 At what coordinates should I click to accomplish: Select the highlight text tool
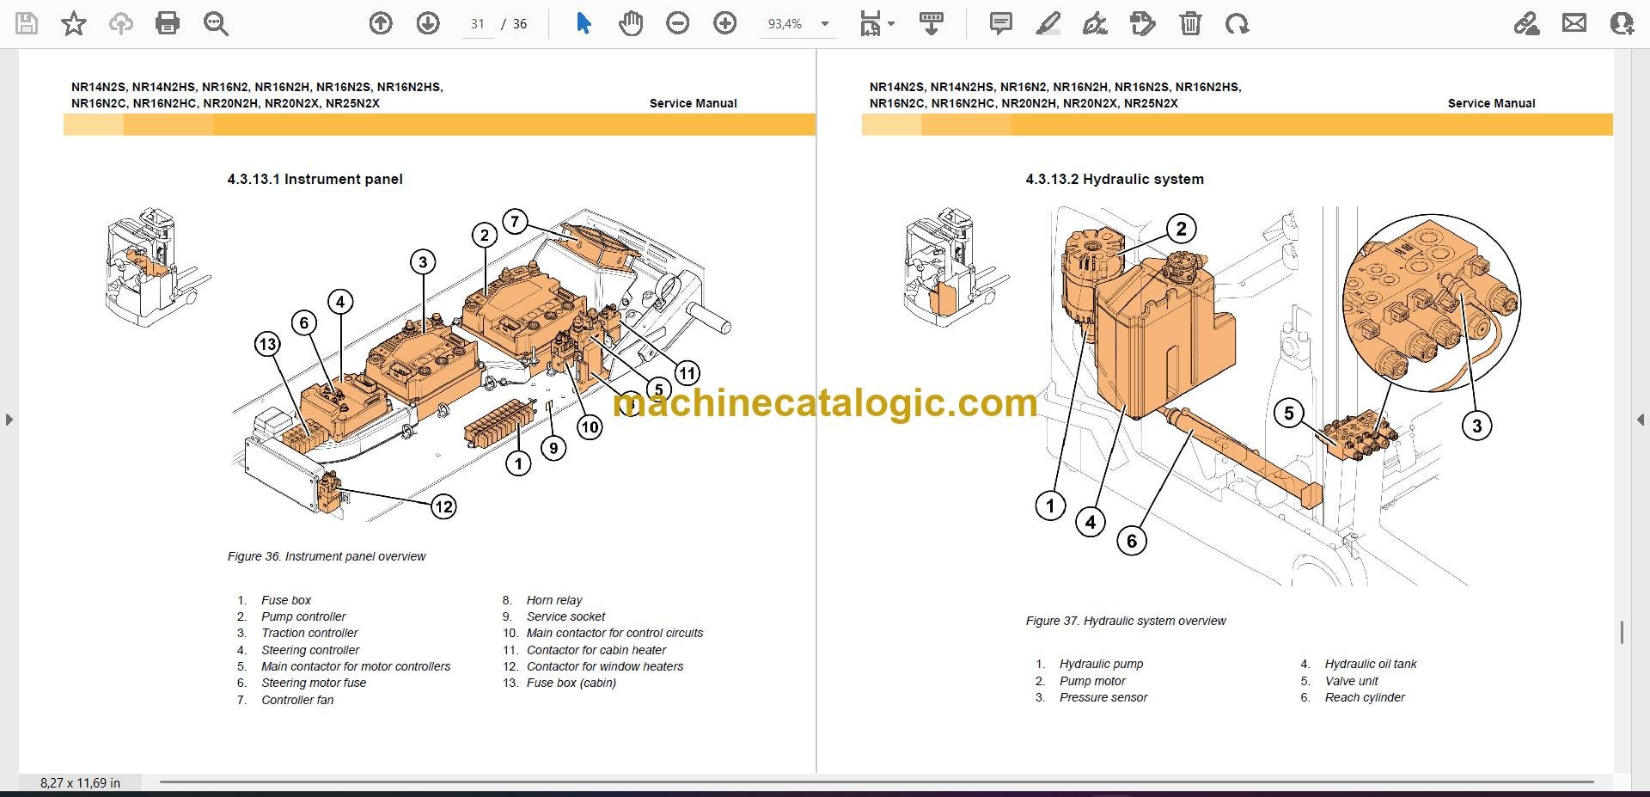[x=1048, y=23]
